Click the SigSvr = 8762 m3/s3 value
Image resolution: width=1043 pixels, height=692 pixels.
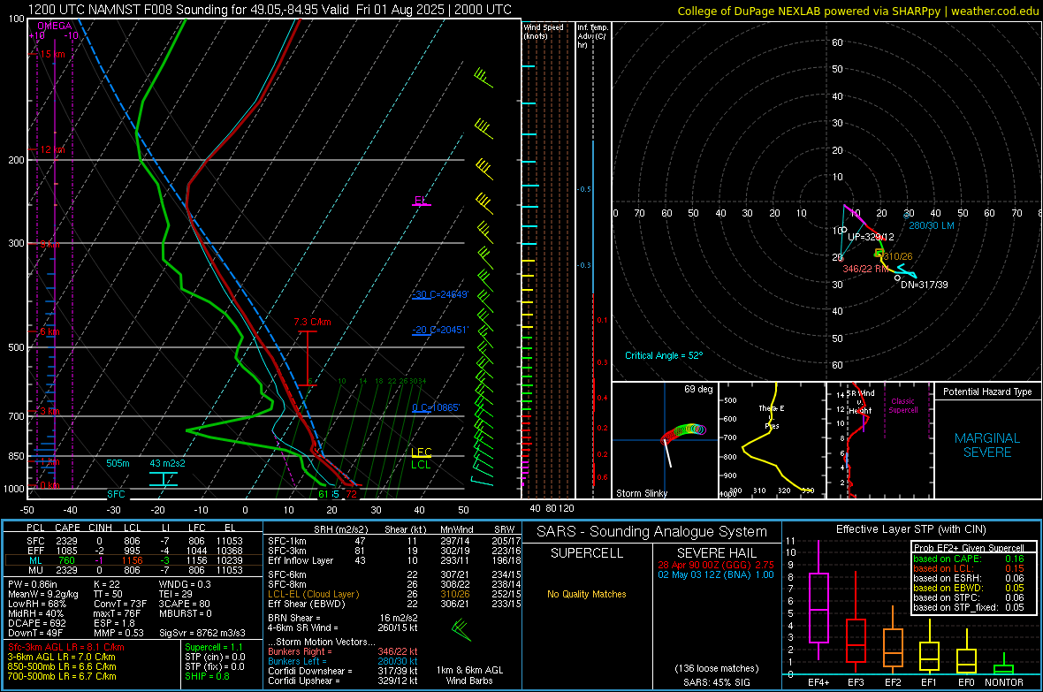pyautogui.click(x=202, y=634)
